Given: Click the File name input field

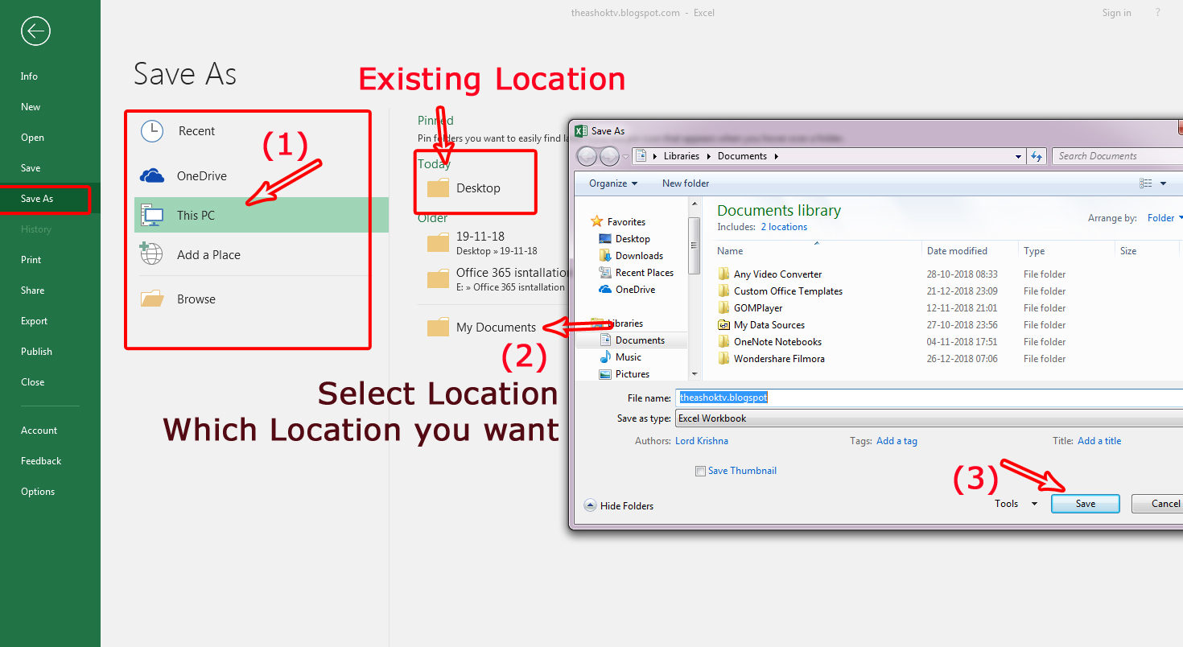Looking at the screenshot, I should 929,398.
